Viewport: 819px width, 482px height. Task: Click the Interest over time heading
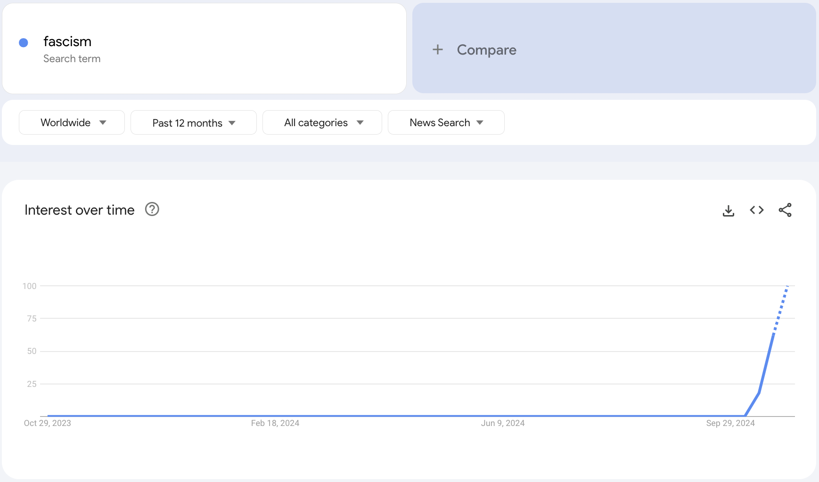pos(79,210)
